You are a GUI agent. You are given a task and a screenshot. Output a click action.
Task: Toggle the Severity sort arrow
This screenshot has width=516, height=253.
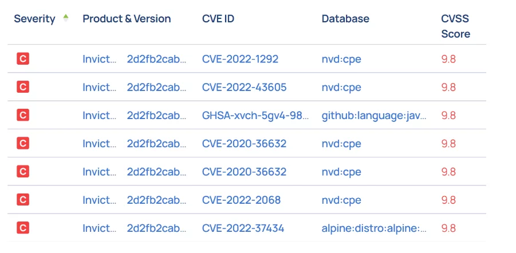65,18
